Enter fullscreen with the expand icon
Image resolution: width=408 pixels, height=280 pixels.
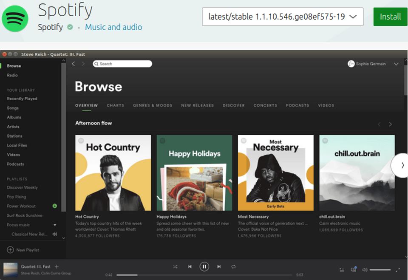(398, 270)
